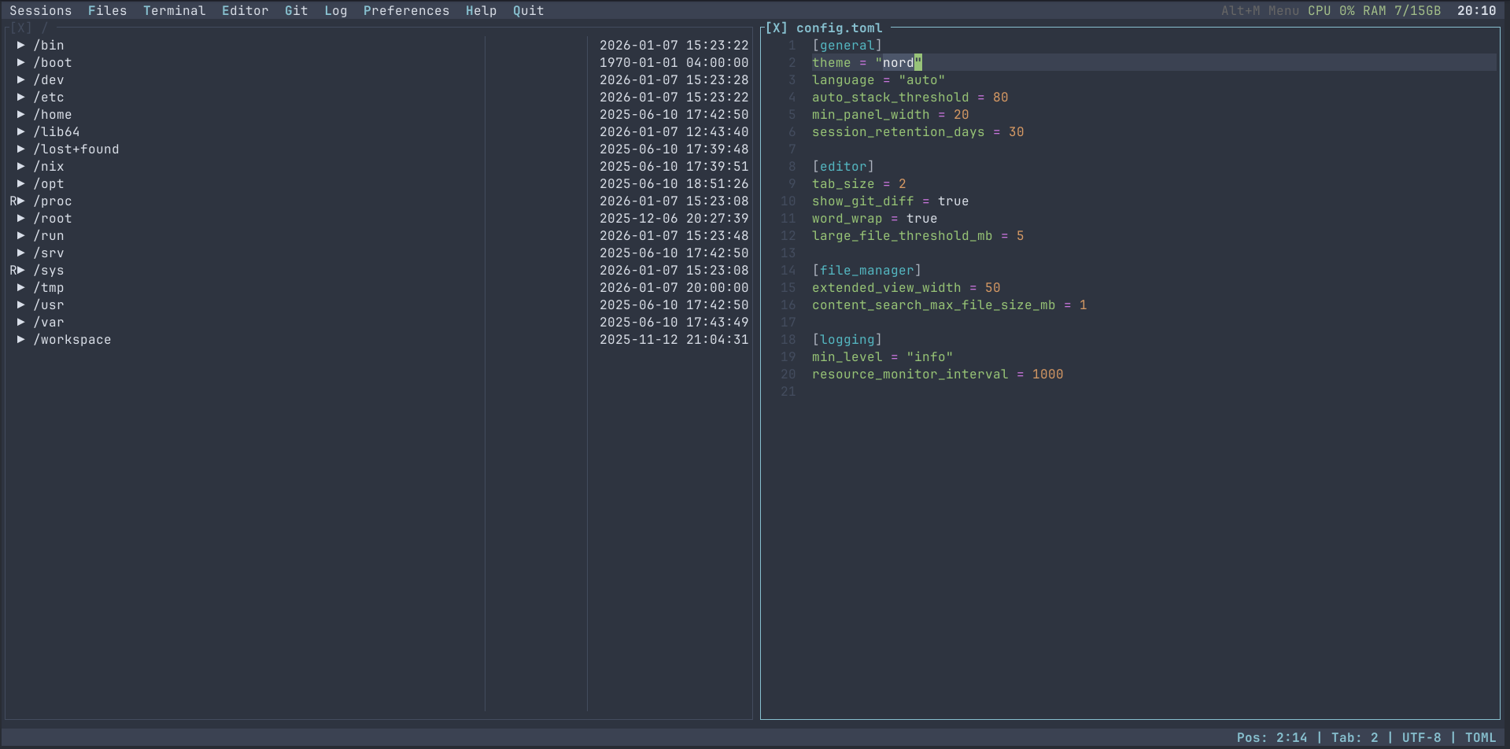Close the config.toml editor panel
Image resolution: width=1510 pixels, height=749 pixels.
point(776,28)
